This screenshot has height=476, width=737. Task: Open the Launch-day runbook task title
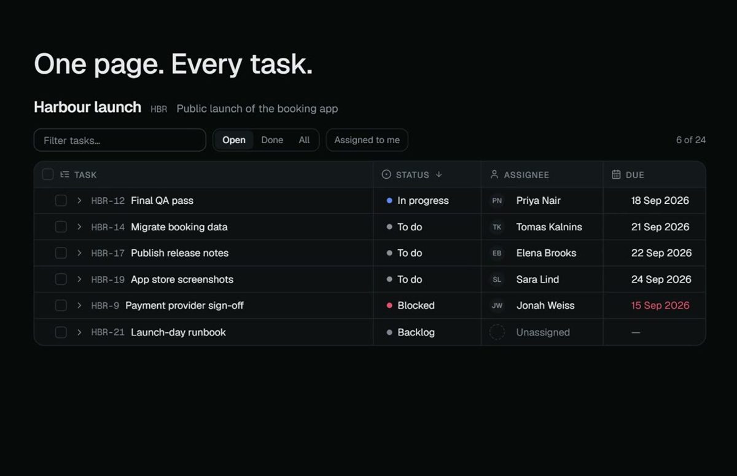[178, 332]
